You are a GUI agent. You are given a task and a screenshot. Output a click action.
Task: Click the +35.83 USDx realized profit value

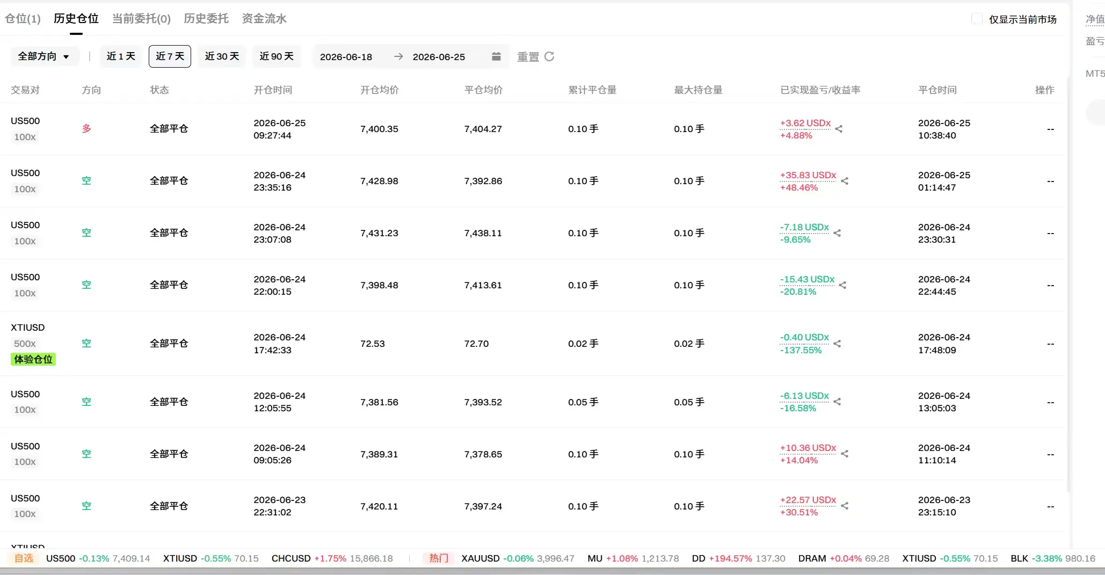point(808,175)
